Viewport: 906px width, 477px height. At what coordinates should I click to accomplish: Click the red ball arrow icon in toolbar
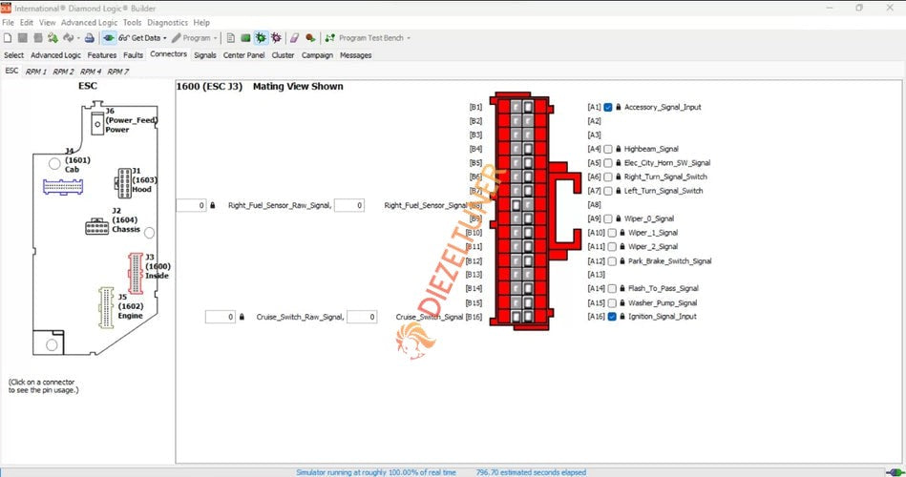point(311,38)
